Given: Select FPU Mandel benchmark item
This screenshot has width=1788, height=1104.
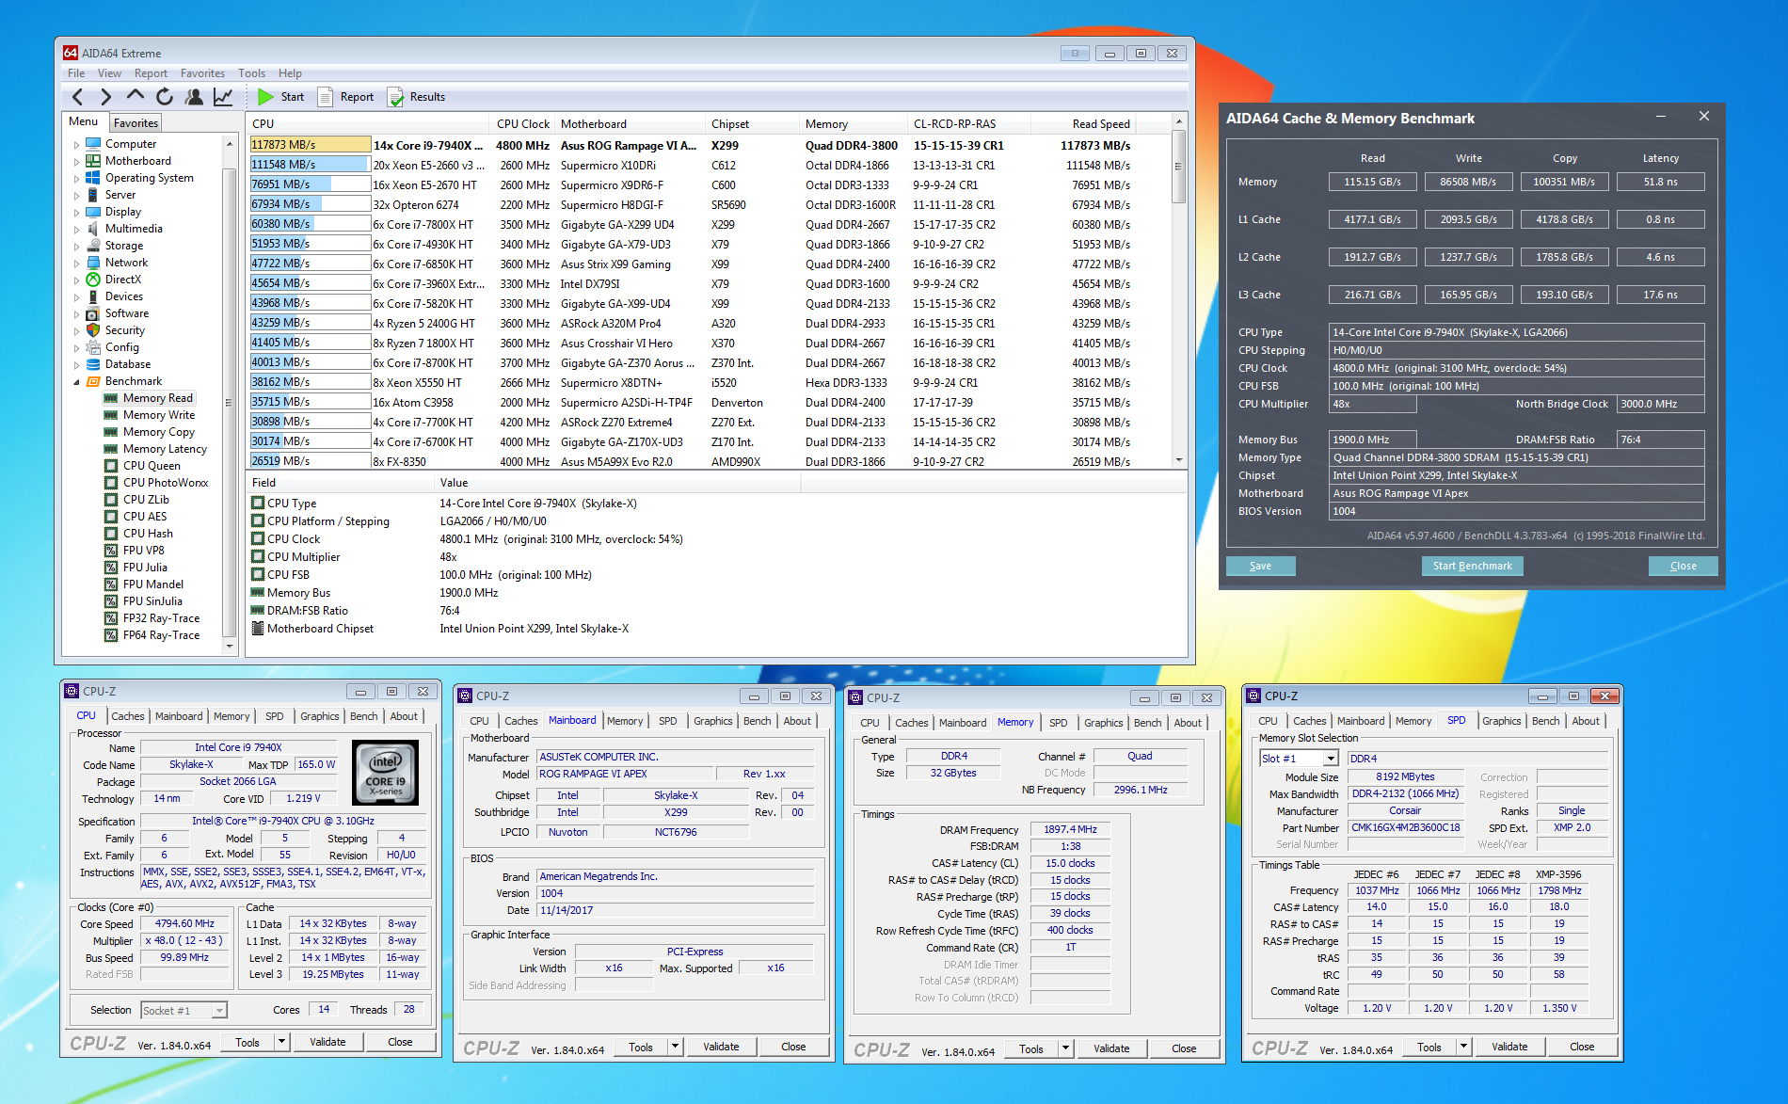Looking at the screenshot, I should click(153, 584).
